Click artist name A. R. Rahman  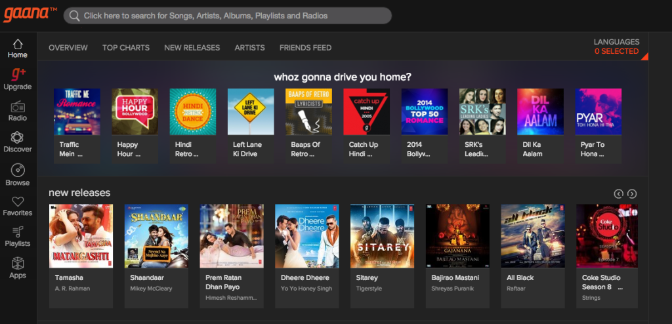pyautogui.click(x=72, y=289)
